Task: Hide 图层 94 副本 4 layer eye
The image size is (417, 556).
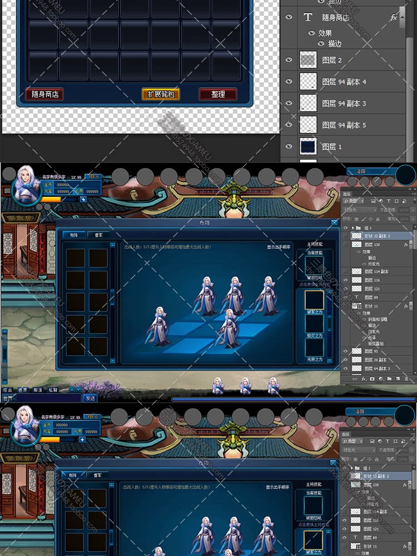Action: (x=289, y=81)
